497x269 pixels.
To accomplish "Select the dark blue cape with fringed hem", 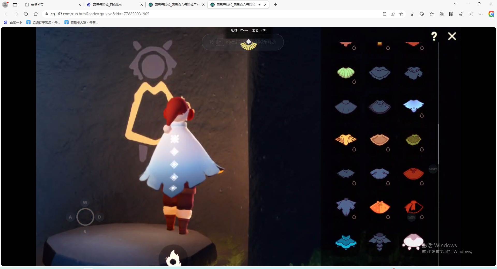I will (346, 174).
